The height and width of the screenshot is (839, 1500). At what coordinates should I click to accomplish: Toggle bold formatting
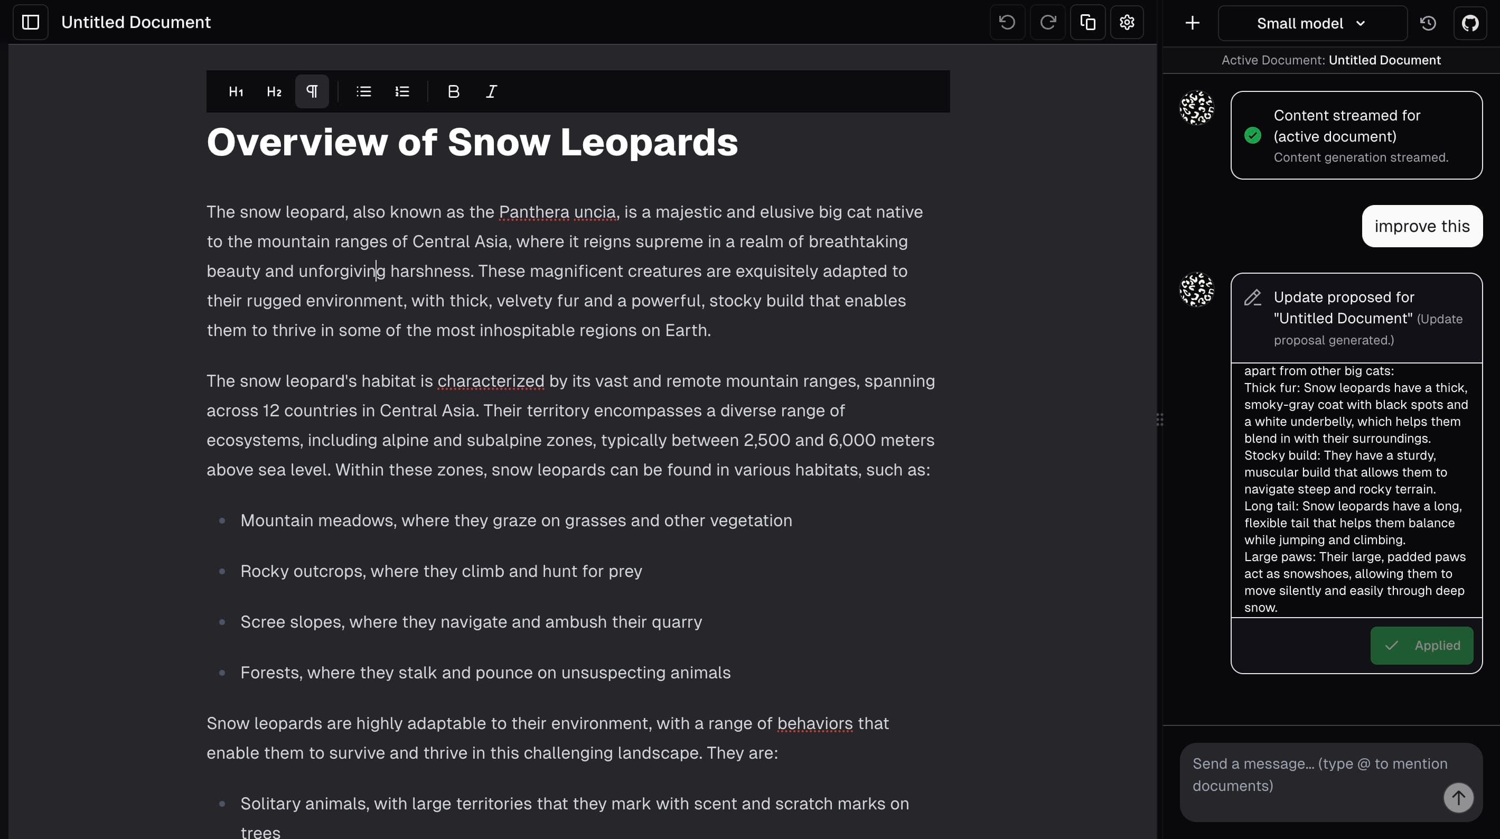pos(453,91)
